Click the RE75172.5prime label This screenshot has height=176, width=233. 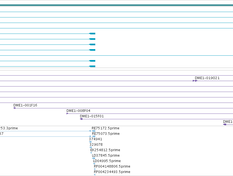(105, 128)
